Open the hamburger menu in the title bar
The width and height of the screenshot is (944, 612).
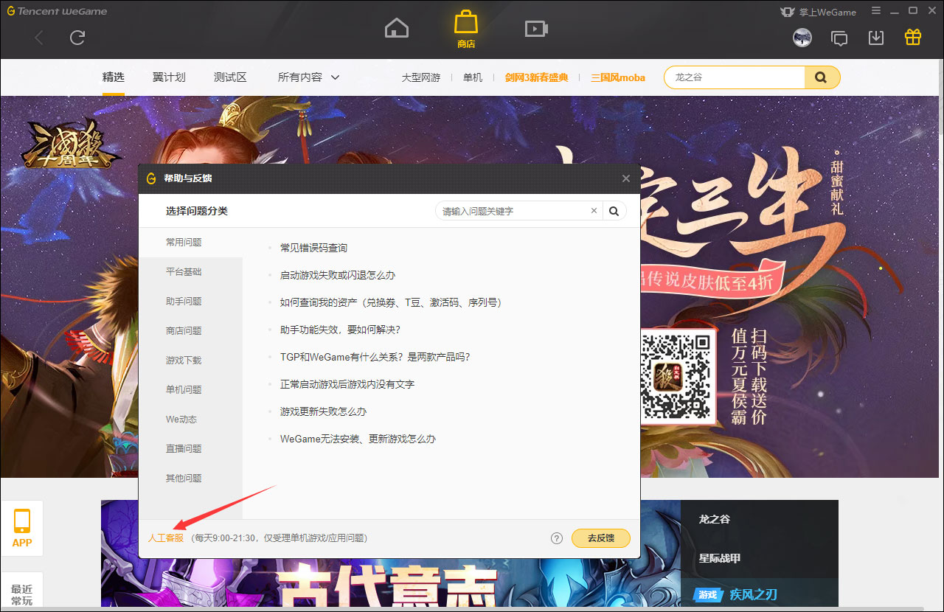coord(875,11)
